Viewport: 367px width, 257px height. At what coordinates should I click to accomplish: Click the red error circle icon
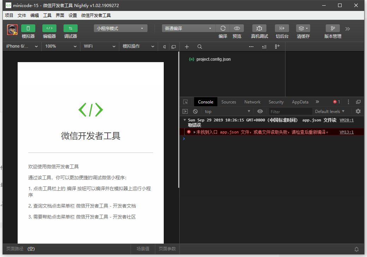(189, 132)
